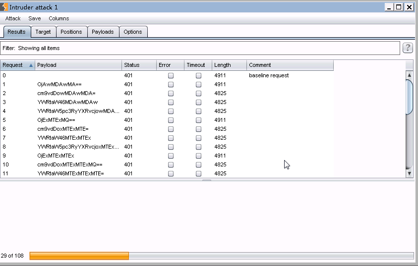Toggle Error checkbox for request 0
This screenshot has width=418, height=266.
pyautogui.click(x=171, y=76)
